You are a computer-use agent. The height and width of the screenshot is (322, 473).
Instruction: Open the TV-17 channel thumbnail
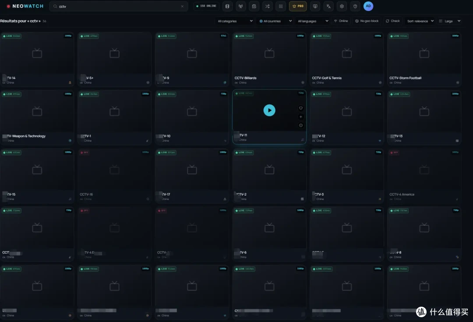(x=192, y=170)
